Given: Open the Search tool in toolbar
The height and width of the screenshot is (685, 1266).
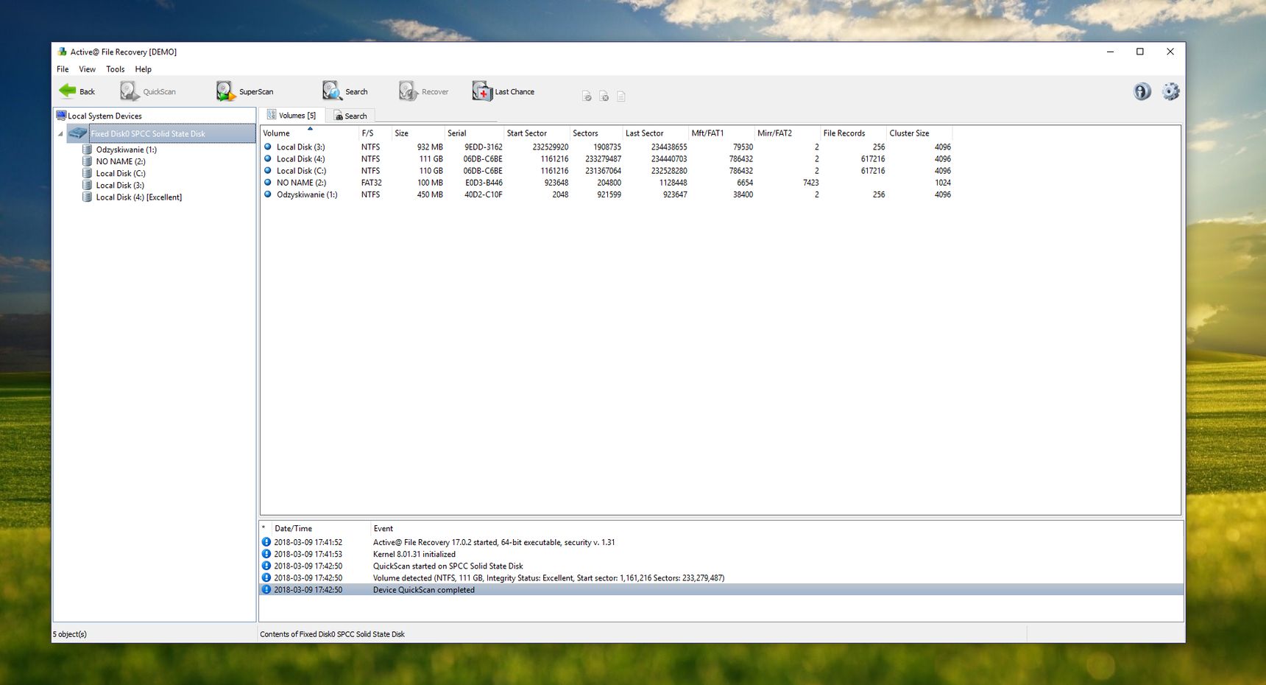Looking at the screenshot, I should pyautogui.click(x=344, y=91).
